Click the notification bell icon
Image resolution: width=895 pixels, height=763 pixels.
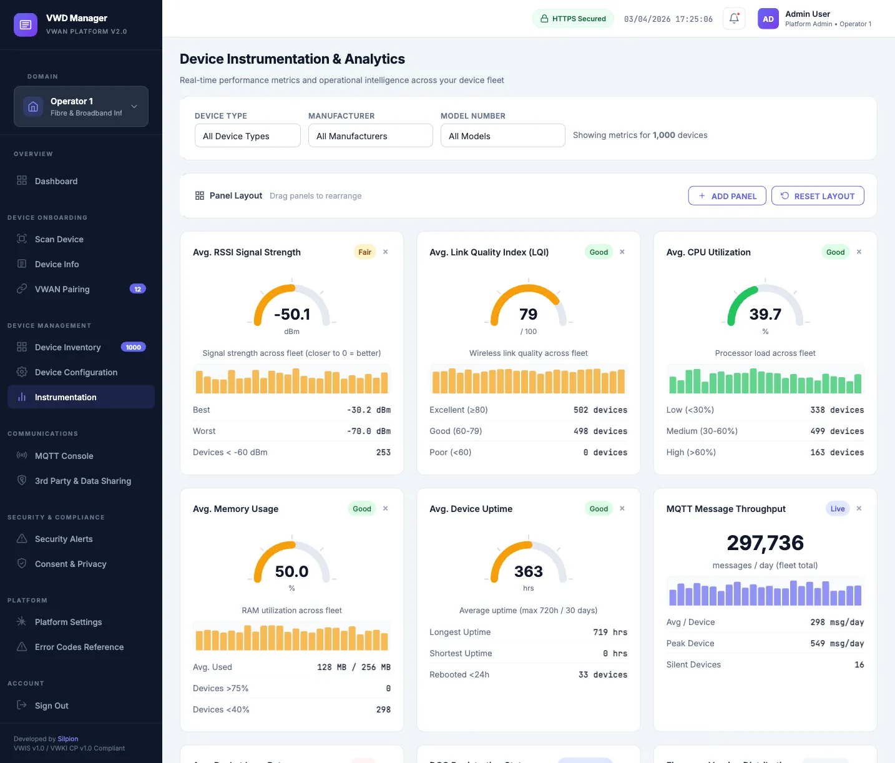[733, 18]
